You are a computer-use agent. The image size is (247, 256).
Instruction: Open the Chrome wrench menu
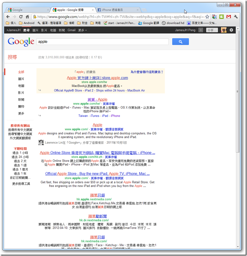coord(236,17)
